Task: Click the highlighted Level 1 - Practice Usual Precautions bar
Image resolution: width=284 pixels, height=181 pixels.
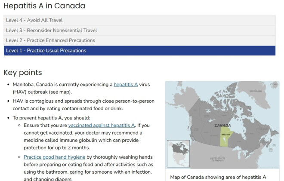Action: (x=140, y=50)
